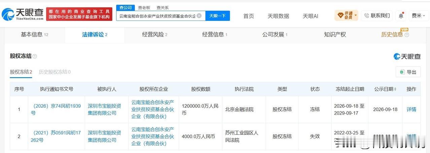Viewport: 430px width, 153px height.
Task: Click the 股权所在企业 column header
Action: tap(153, 89)
